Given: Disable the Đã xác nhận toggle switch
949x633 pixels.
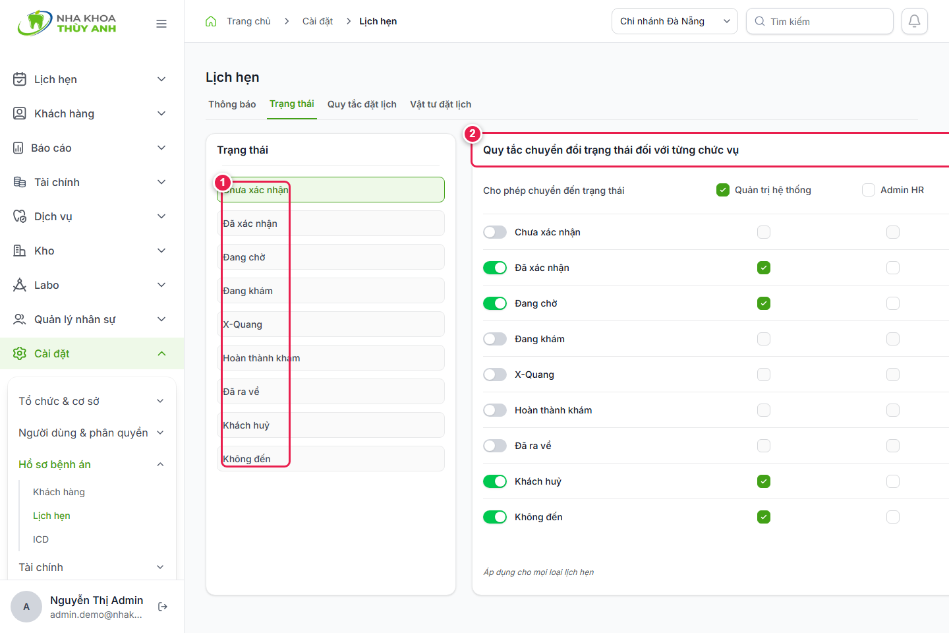Looking at the screenshot, I should coord(495,268).
